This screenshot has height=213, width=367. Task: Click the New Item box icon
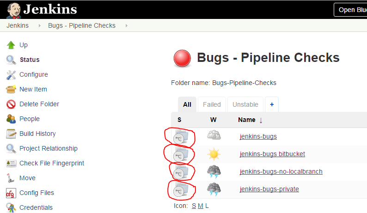(11, 89)
